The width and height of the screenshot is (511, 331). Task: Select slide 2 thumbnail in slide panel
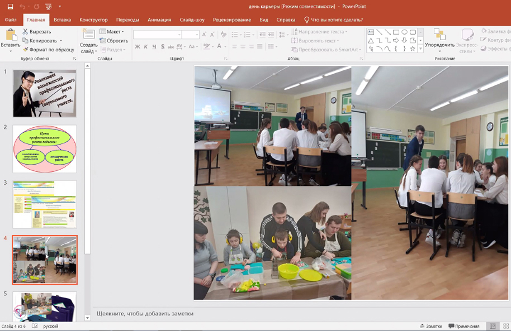coord(45,148)
